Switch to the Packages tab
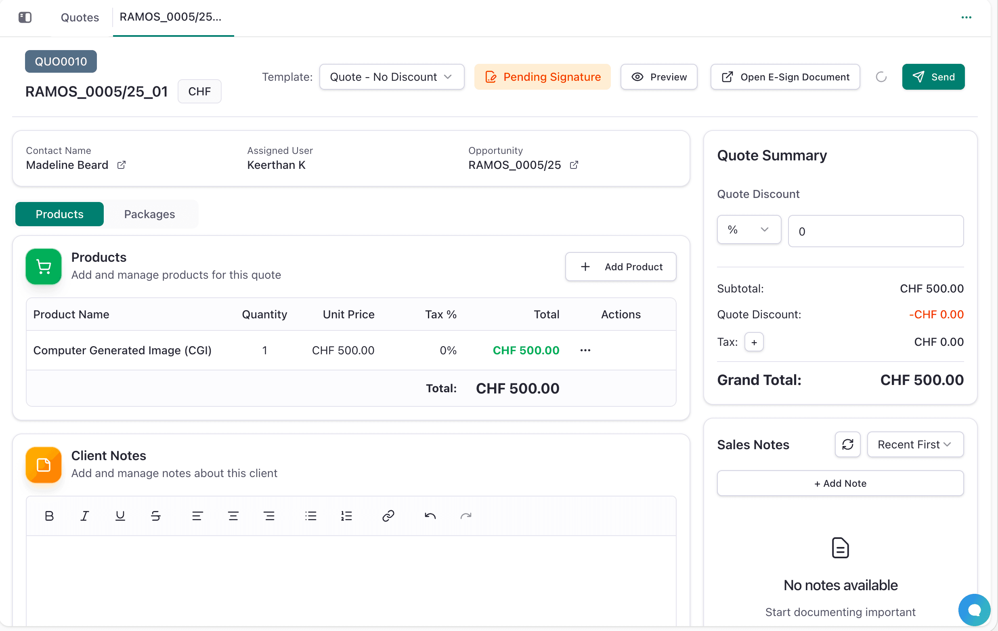 [150, 214]
